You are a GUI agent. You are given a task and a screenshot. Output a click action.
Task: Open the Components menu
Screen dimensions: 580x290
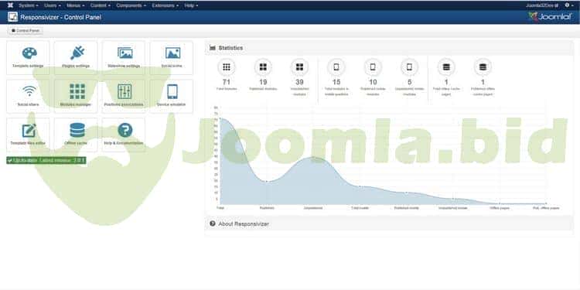click(131, 5)
